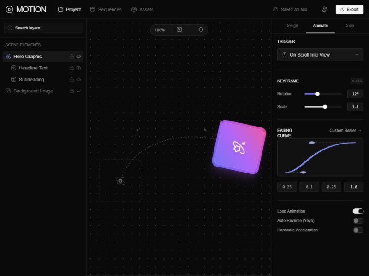Enable Auto Reverse (Yoyo) toggle
This screenshot has height=276, width=369.
[x=358, y=221]
